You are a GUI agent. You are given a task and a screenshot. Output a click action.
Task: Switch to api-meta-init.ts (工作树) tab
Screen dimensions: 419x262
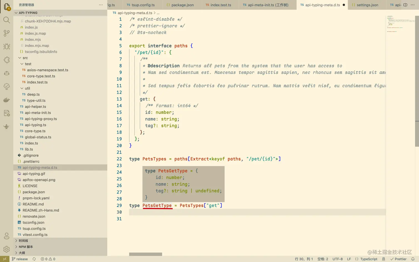pos(268,5)
